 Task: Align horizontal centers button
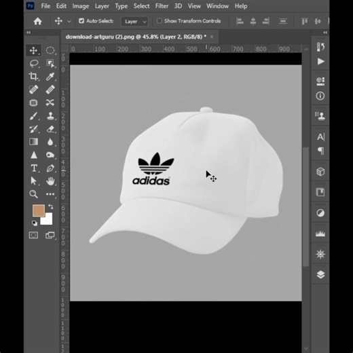coord(253,21)
